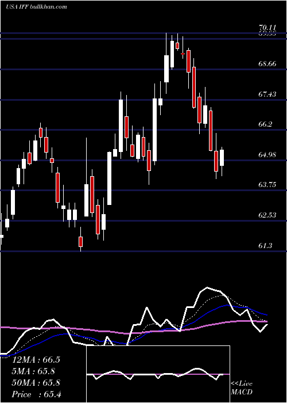Click the 12MA : 66.5 readout
Image resolution: width=287 pixels, height=403 pixels.
coord(36,360)
